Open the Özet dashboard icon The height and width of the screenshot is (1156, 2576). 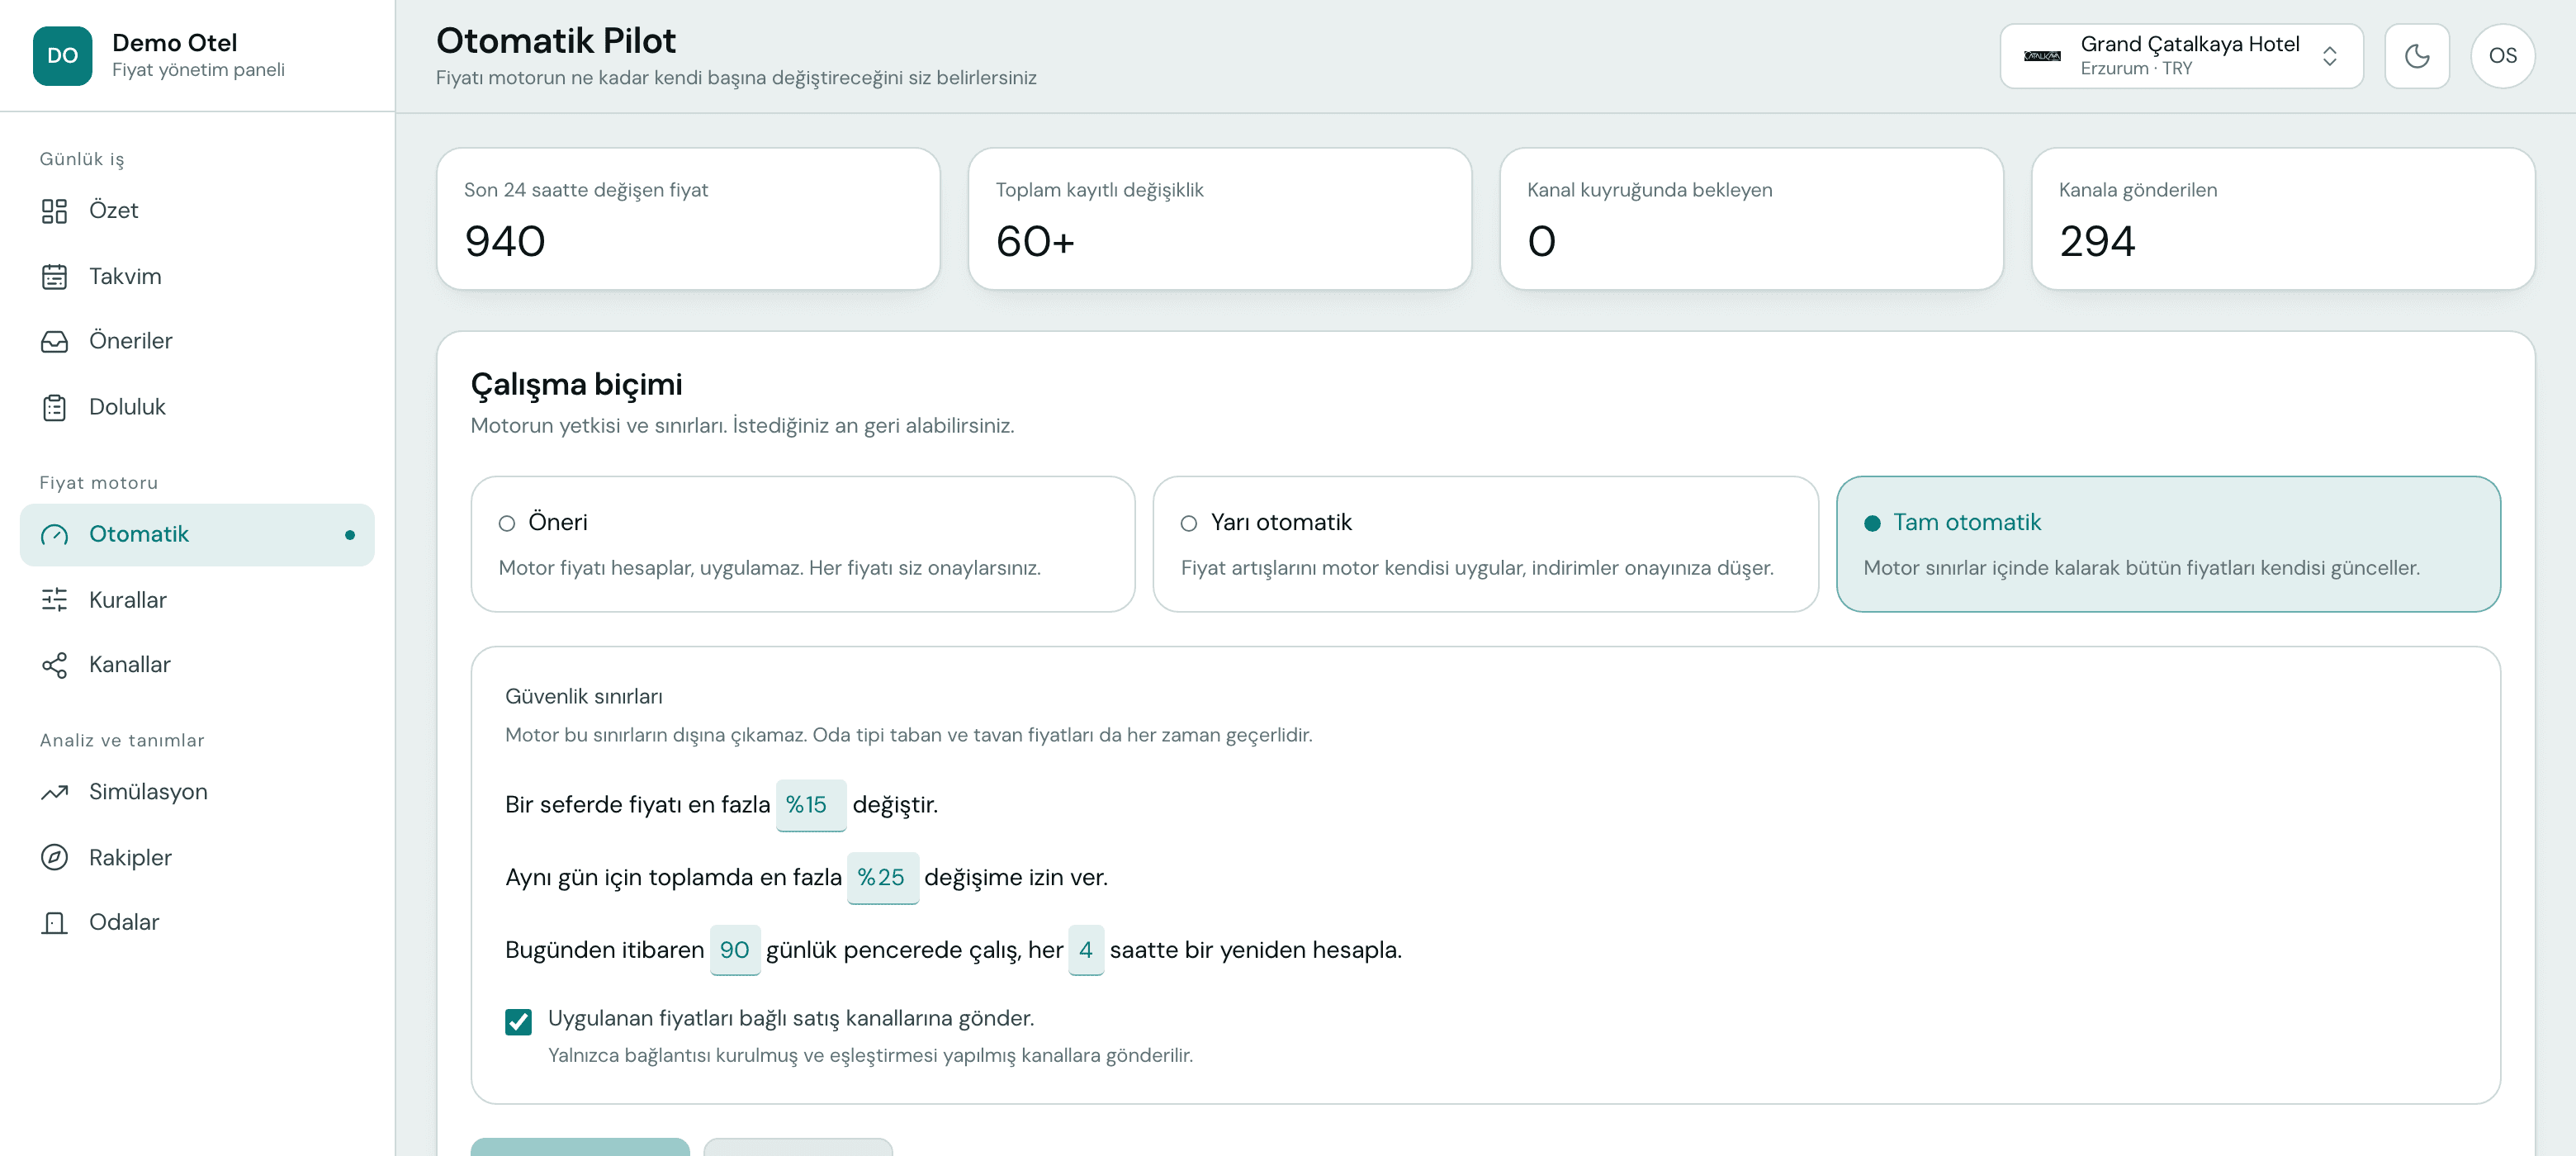click(x=54, y=211)
